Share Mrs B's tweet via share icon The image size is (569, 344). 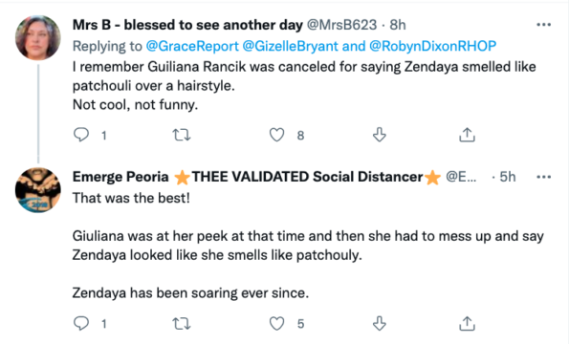pos(467,135)
